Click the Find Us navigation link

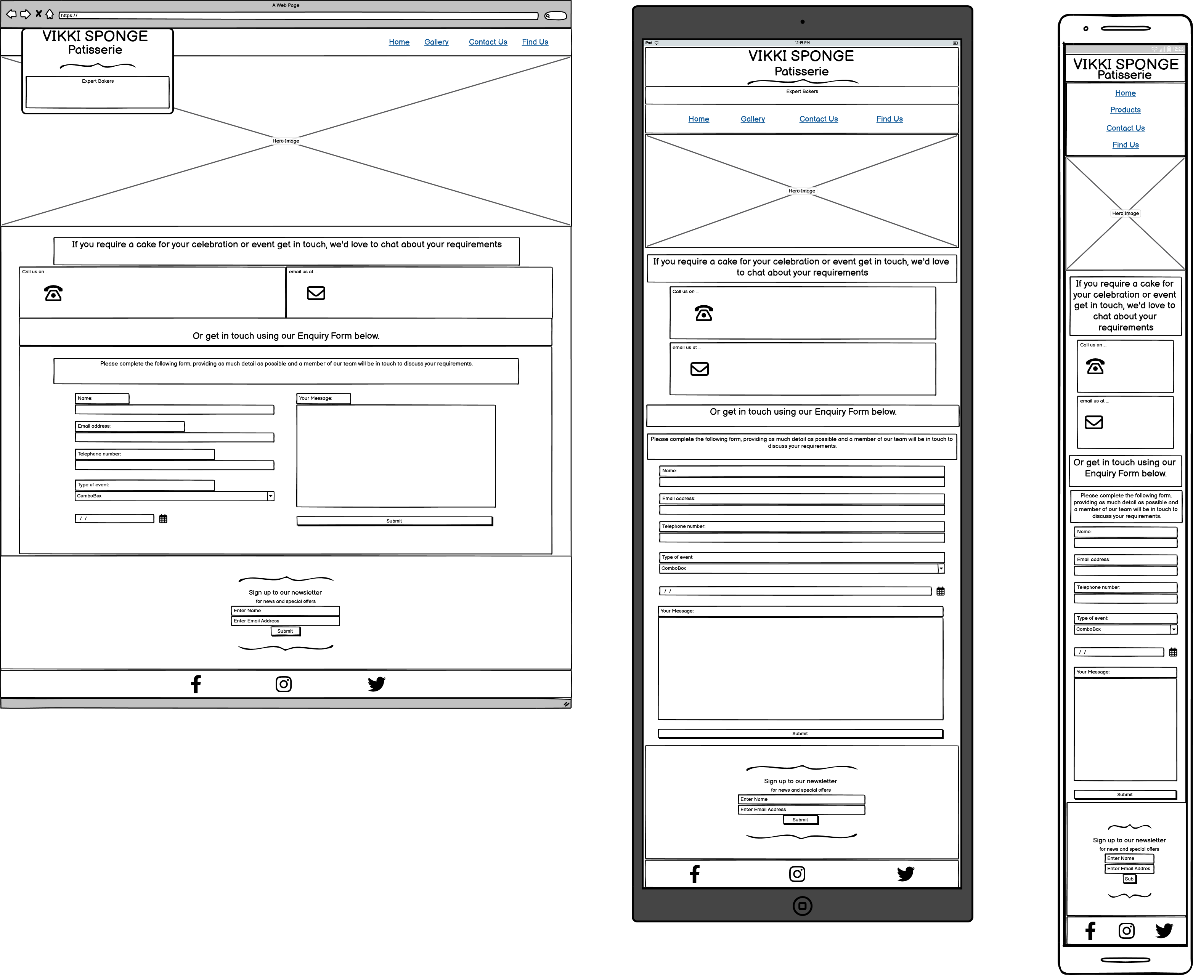point(536,42)
